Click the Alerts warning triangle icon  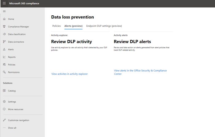click(4, 49)
